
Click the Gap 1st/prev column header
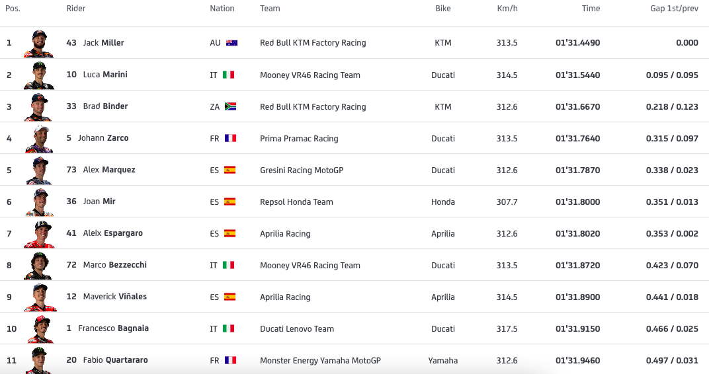coord(674,9)
